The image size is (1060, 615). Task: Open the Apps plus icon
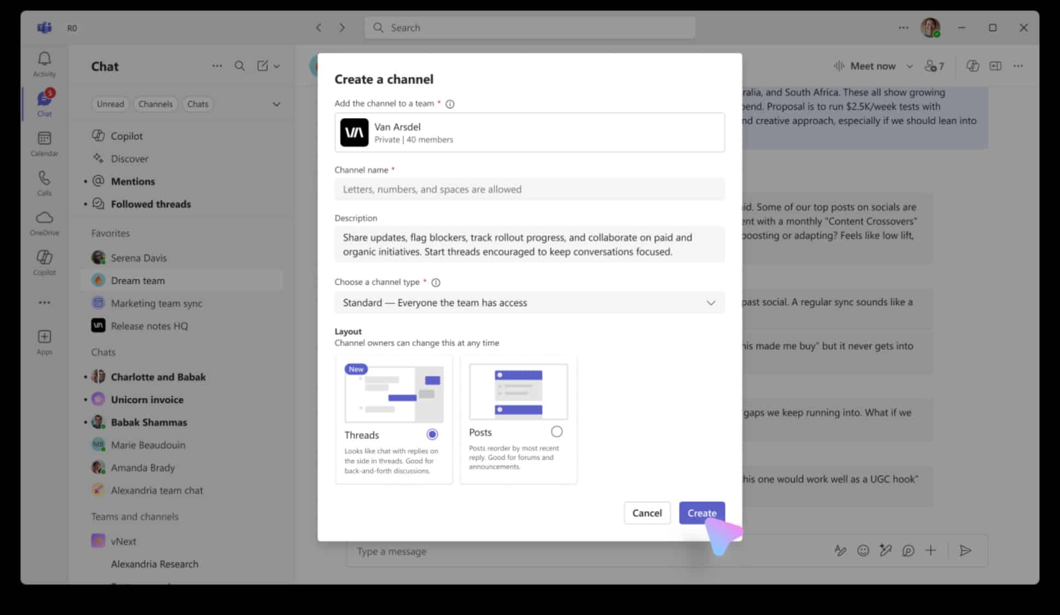(x=44, y=336)
